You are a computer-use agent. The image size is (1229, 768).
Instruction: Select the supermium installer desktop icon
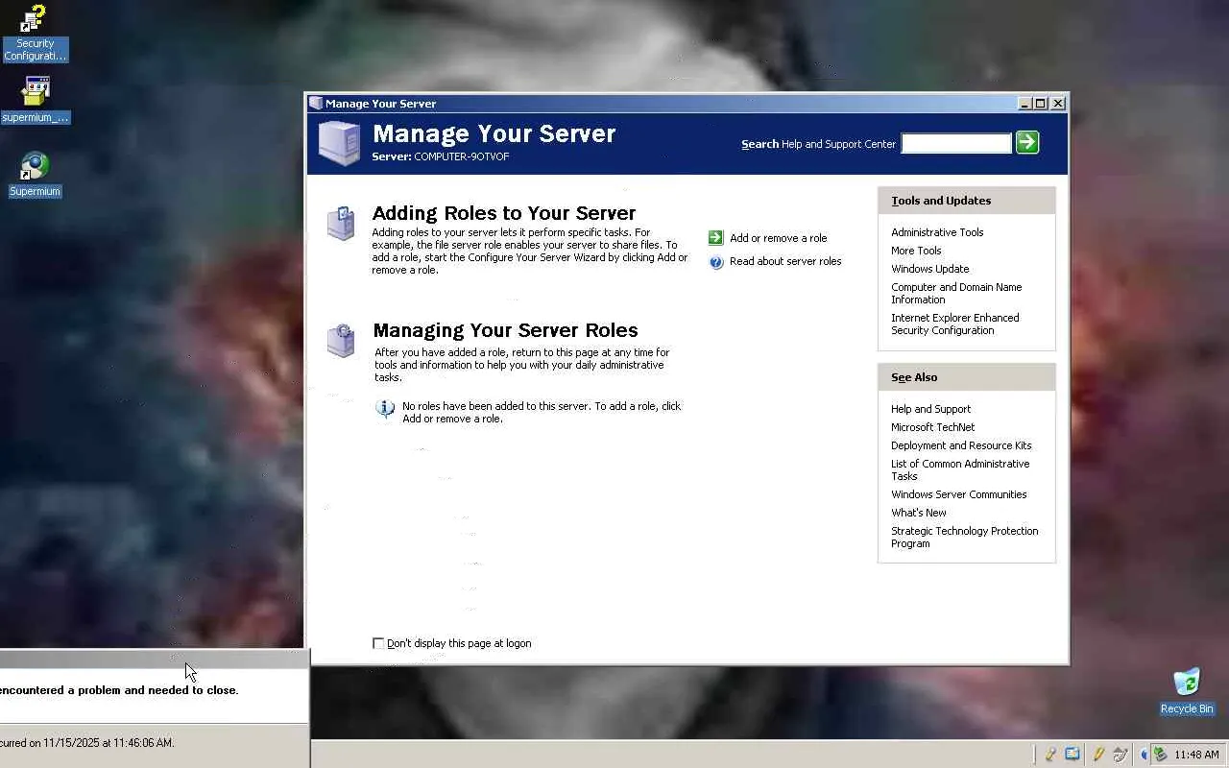pyautogui.click(x=36, y=100)
